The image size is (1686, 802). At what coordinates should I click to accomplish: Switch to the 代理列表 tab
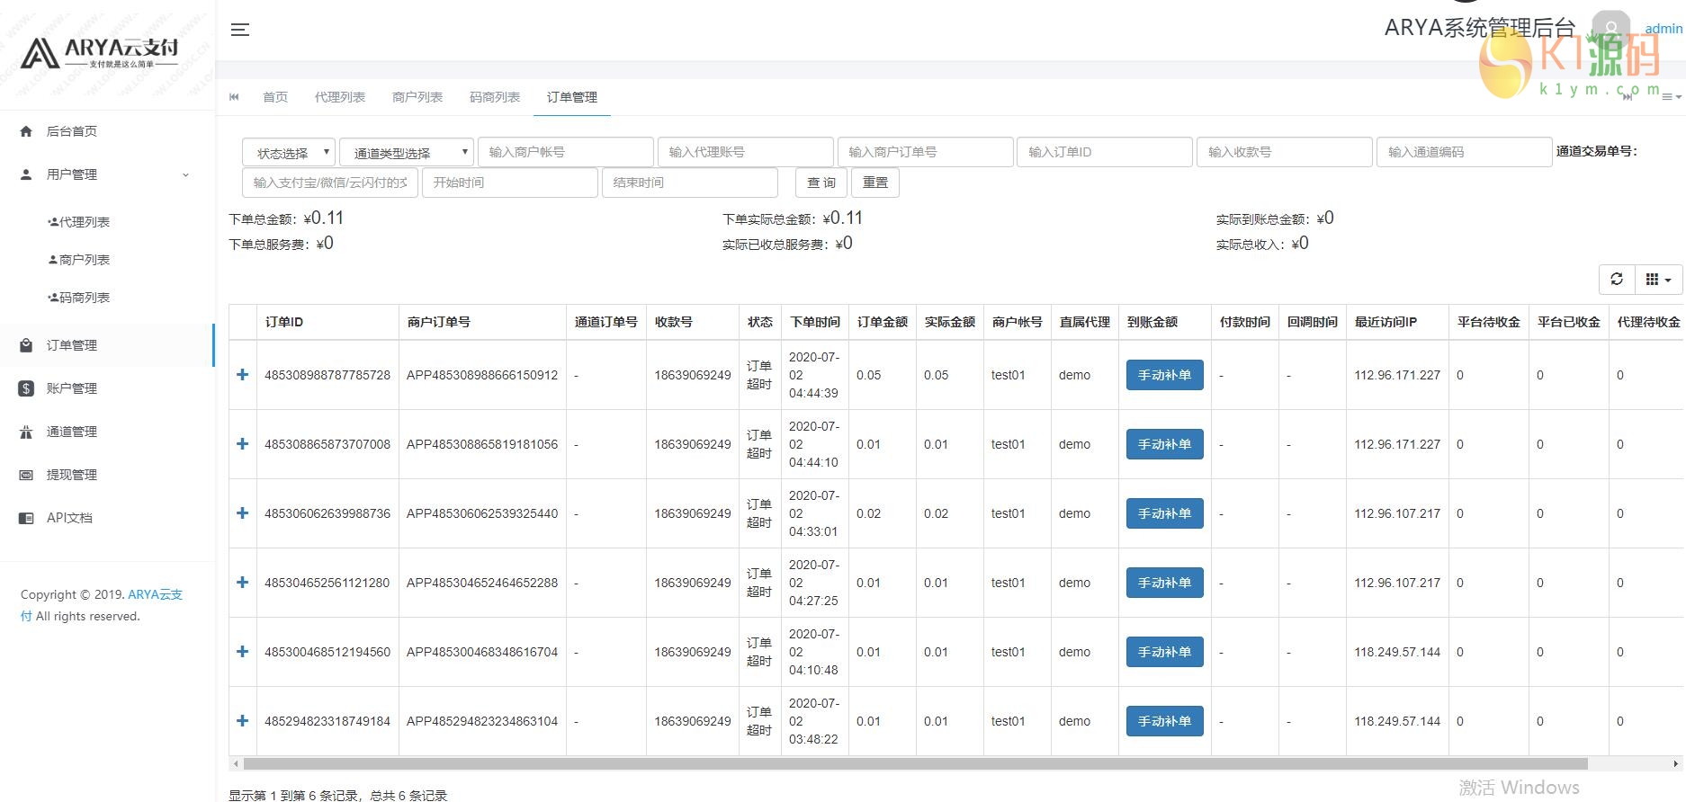pyautogui.click(x=339, y=97)
